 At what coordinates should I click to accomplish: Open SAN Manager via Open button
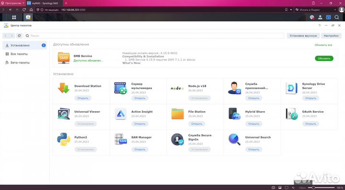point(140,149)
